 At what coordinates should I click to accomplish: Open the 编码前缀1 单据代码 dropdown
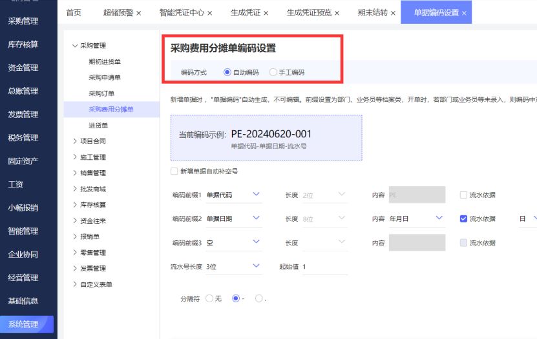click(233, 195)
